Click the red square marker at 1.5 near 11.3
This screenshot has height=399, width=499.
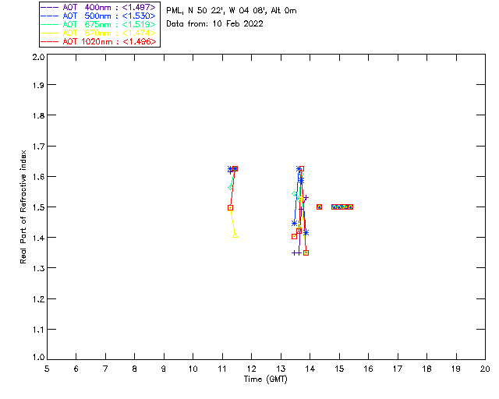231,208
